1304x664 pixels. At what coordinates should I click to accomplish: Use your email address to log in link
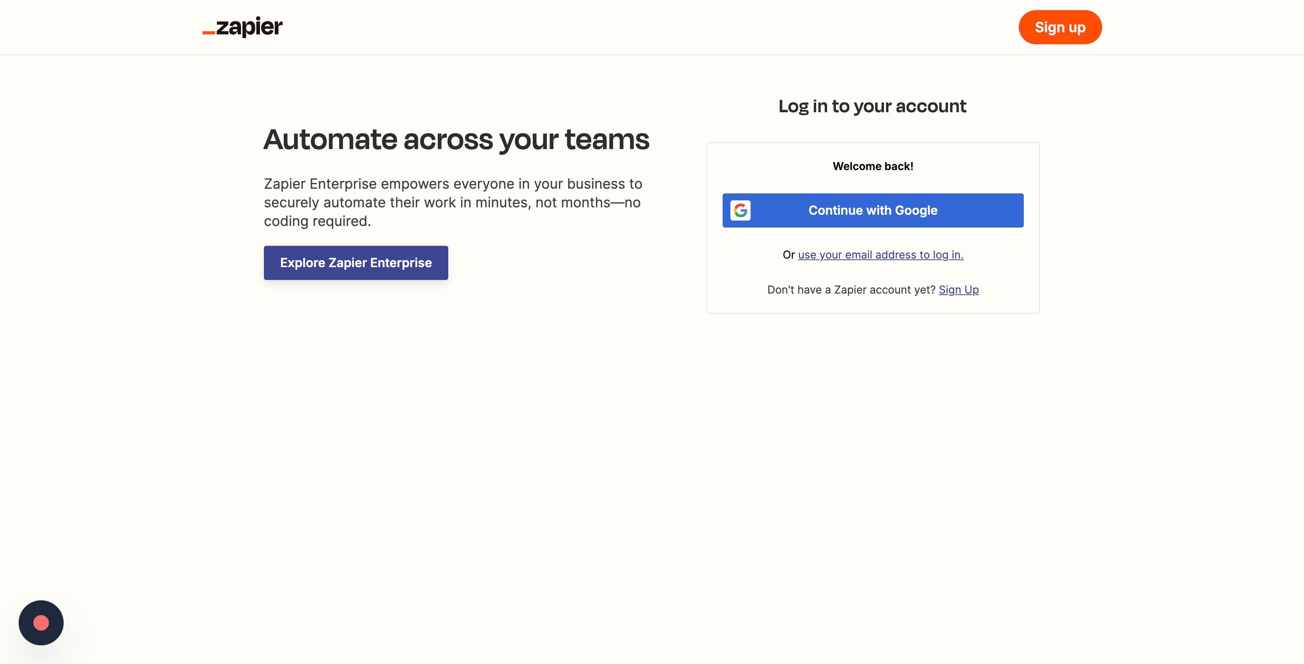coord(880,255)
